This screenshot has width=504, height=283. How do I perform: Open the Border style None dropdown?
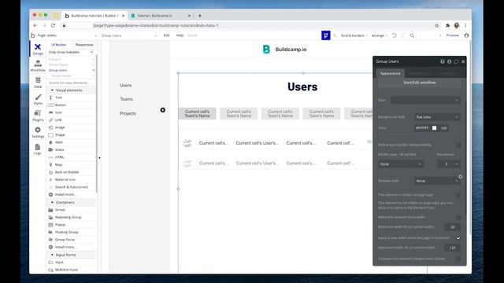pyautogui.click(x=401, y=164)
